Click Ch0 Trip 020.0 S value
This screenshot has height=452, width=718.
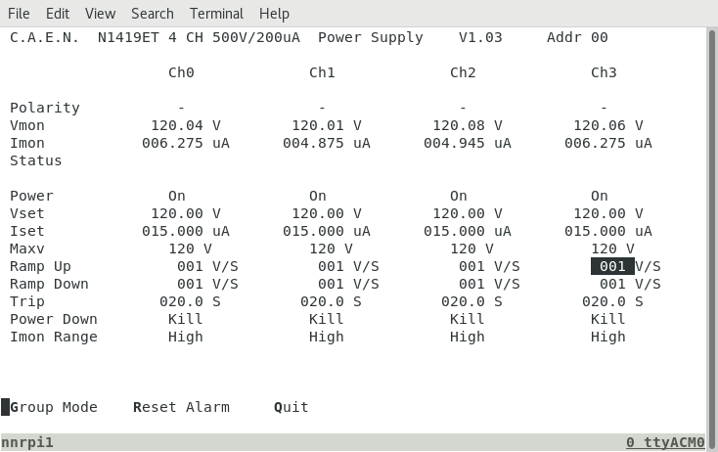coord(190,301)
